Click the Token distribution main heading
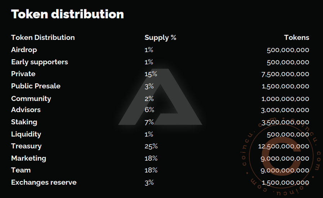The height and width of the screenshot is (198, 323). point(67,14)
